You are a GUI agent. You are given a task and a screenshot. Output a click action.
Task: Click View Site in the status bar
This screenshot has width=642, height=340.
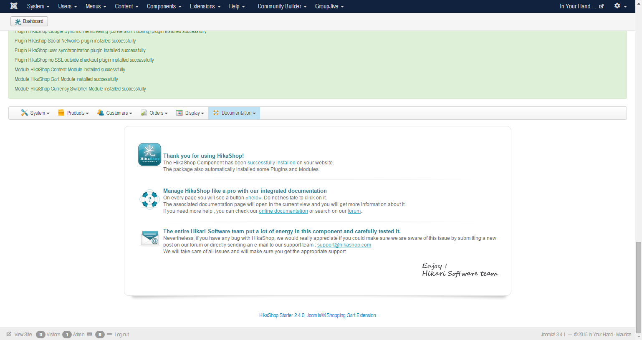tap(23, 335)
